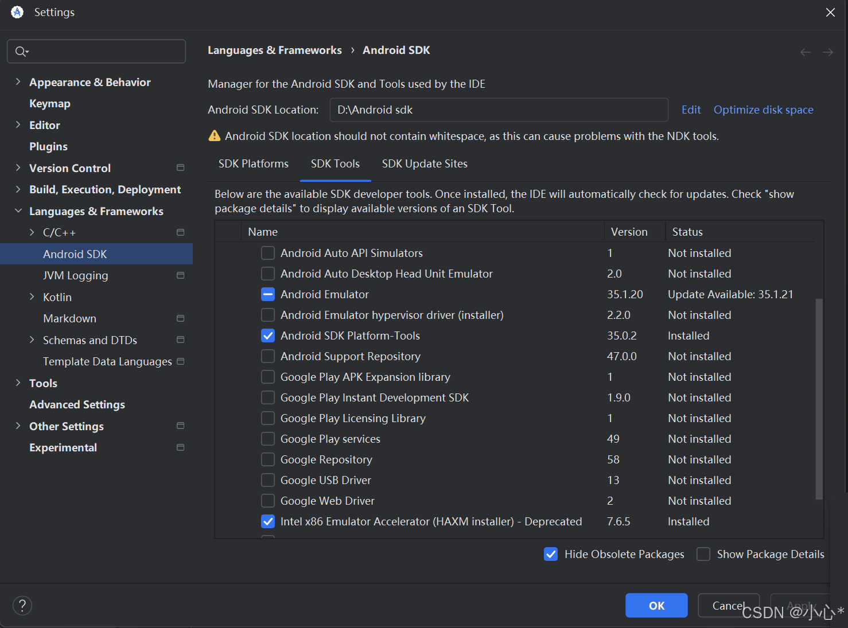Click Languages & Frameworks breadcrumb

[275, 50]
